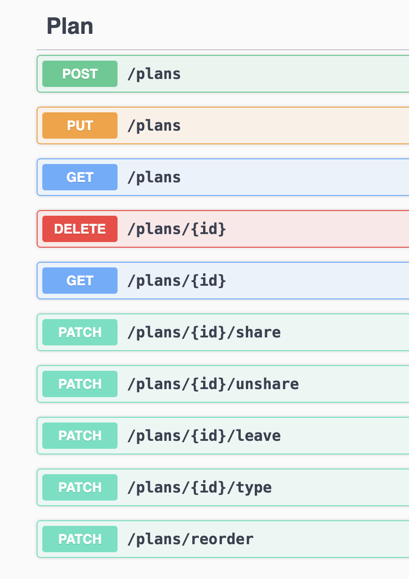Open the /plans/reorder path text
Screen dimensions: 409x579
click(190, 539)
